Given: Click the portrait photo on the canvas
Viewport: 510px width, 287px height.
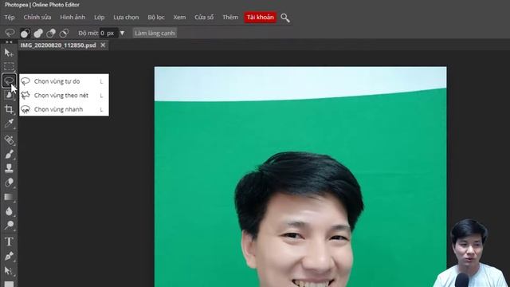Looking at the screenshot, I should pyautogui.click(x=300, y=177).
